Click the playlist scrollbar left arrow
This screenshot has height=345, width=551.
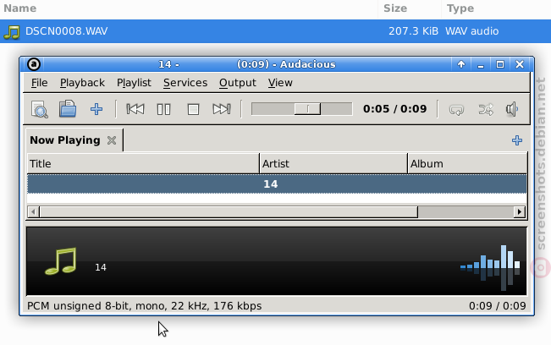pyautogui.click(x=33, y=212)
